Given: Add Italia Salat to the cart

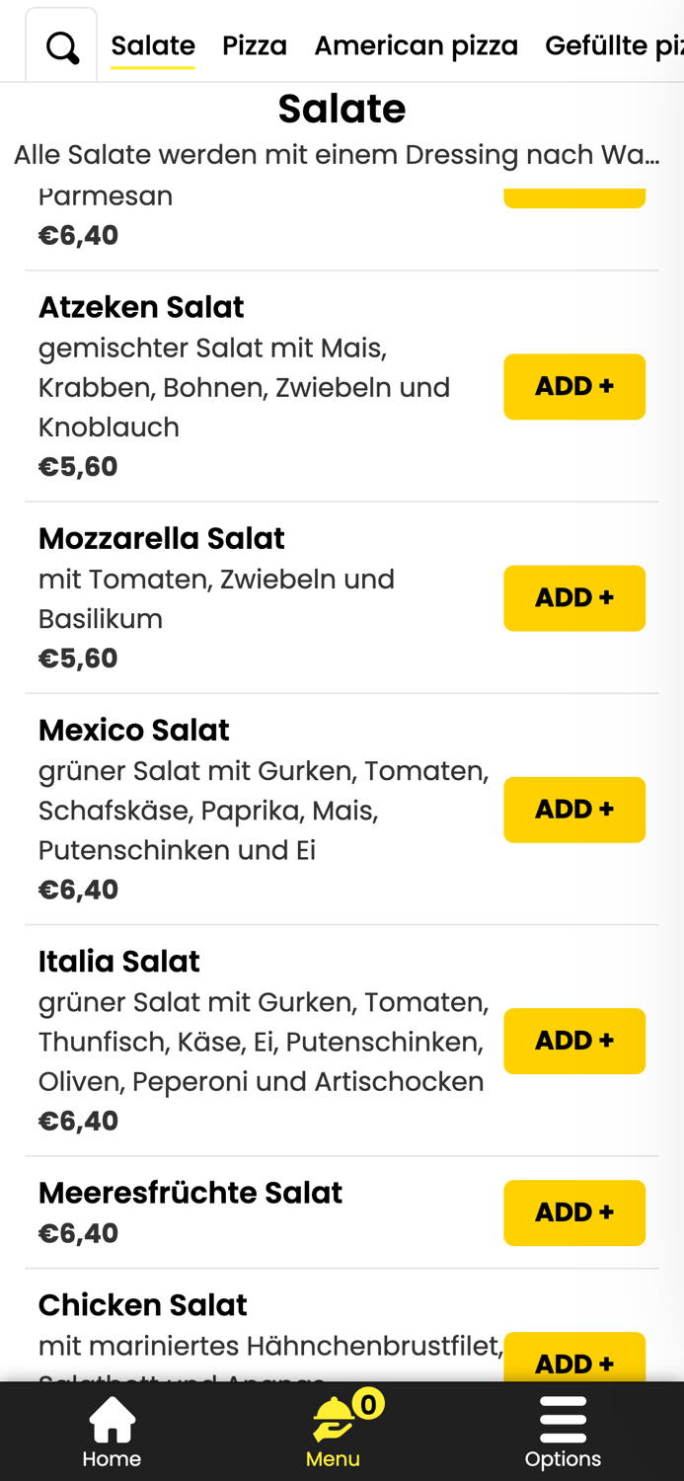Looking at the screenshot, I should point(574,1041).
